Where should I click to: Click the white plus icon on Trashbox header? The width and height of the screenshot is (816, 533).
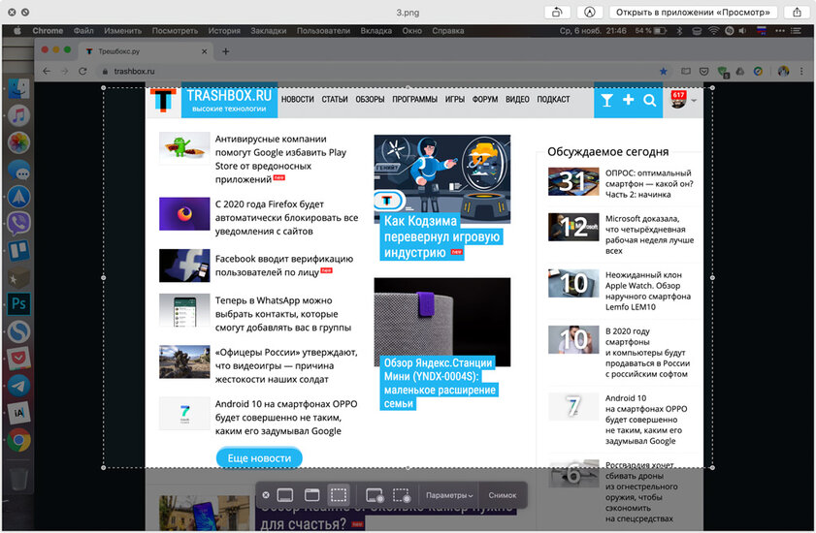tap(628, 100)
